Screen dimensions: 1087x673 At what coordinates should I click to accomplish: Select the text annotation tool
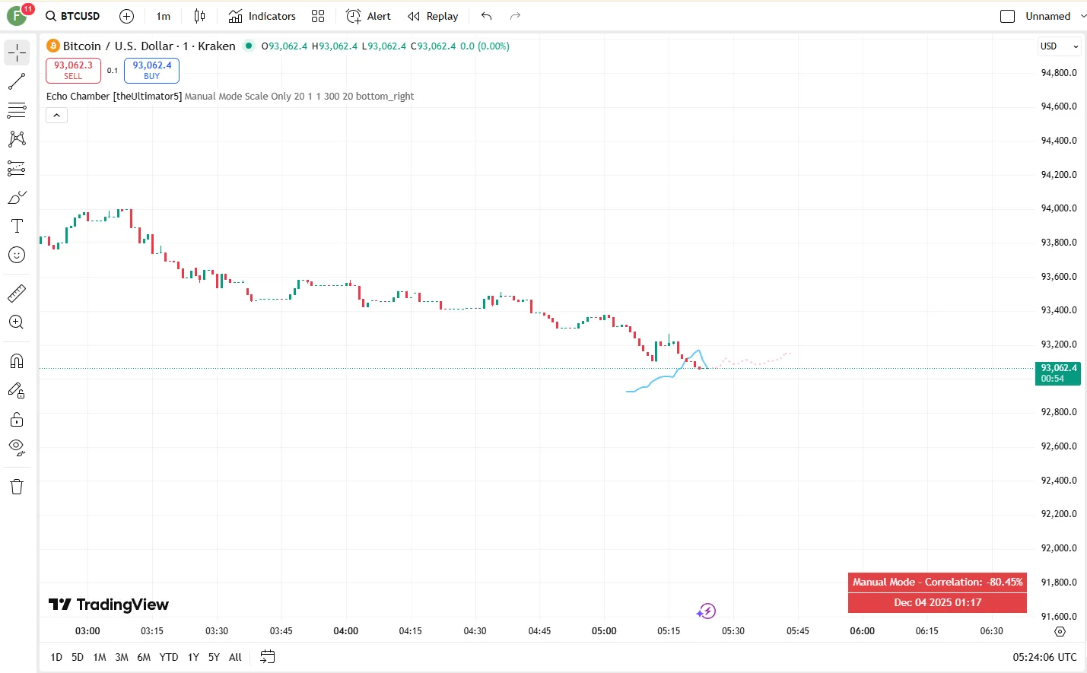(x=17, y=226)
